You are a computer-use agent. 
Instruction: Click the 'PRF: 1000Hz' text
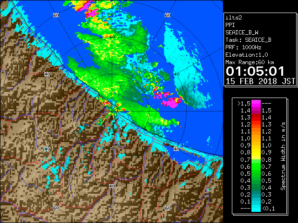[243, 47]
